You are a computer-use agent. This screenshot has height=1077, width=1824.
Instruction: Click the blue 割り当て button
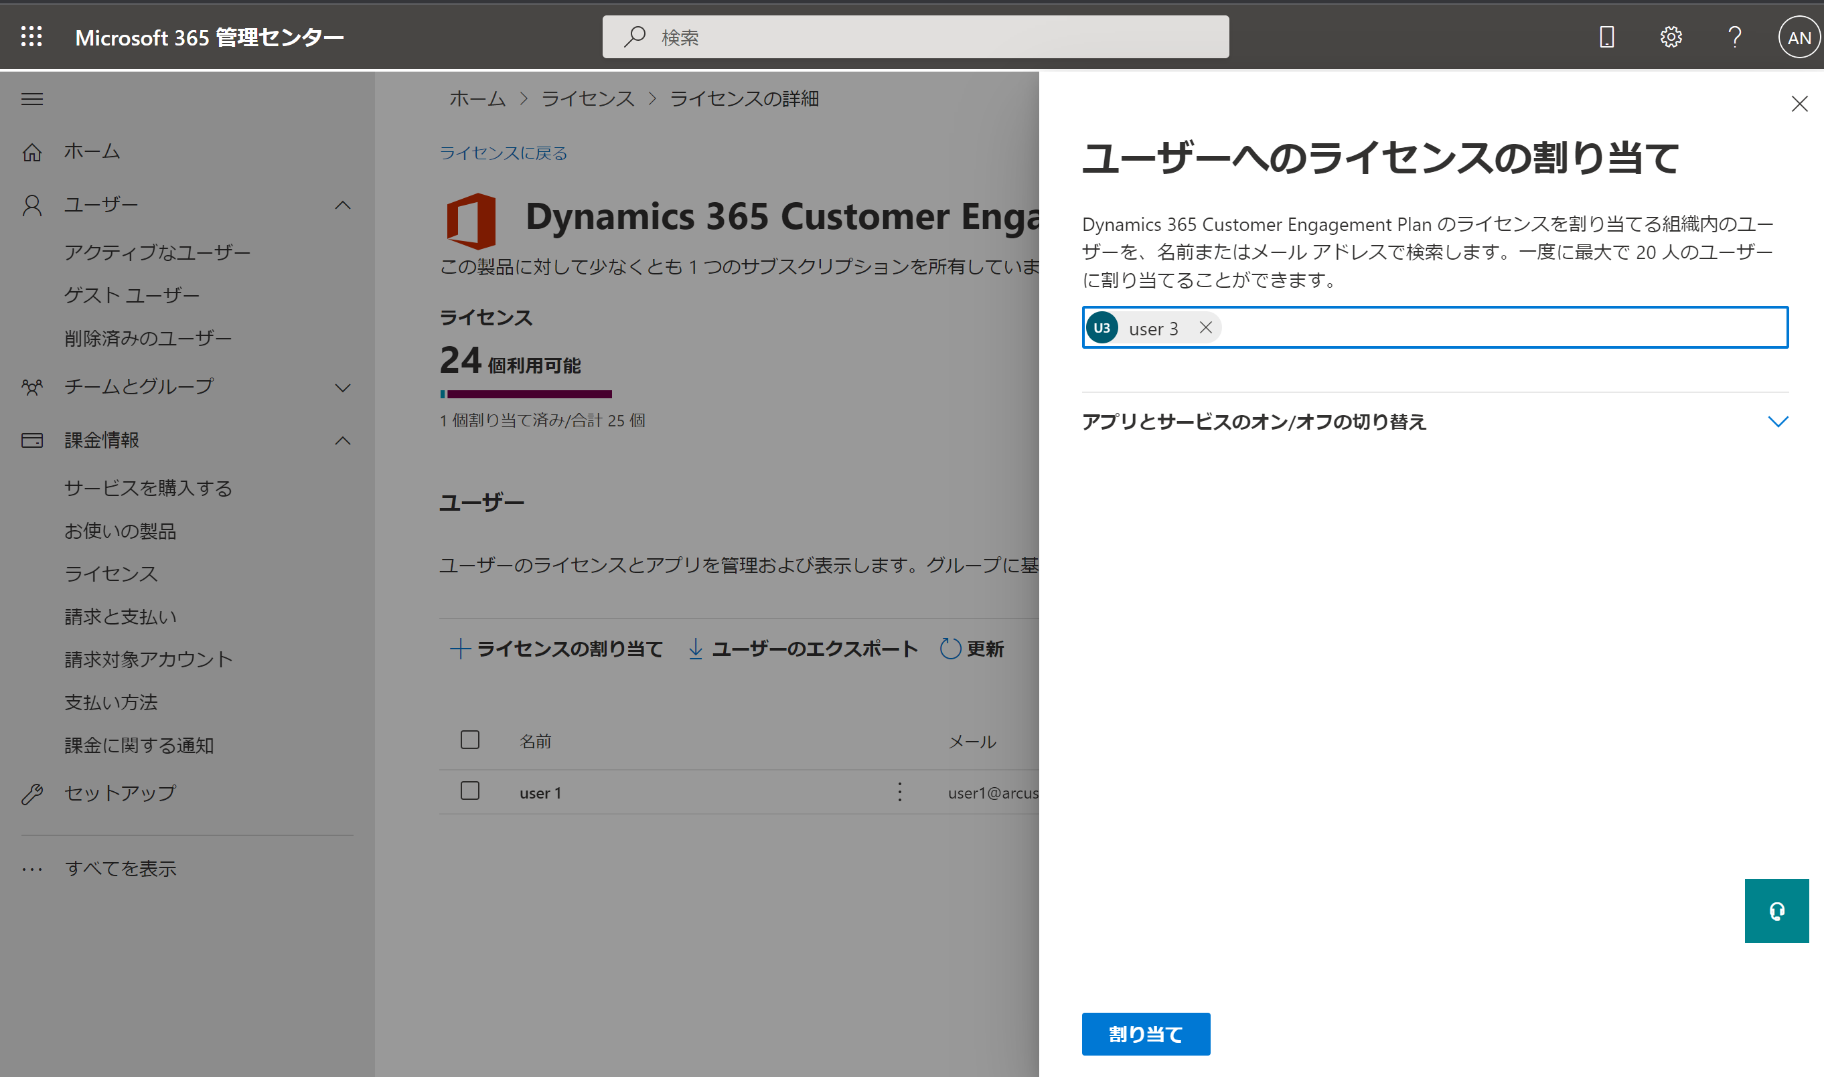(1145, 1033)
